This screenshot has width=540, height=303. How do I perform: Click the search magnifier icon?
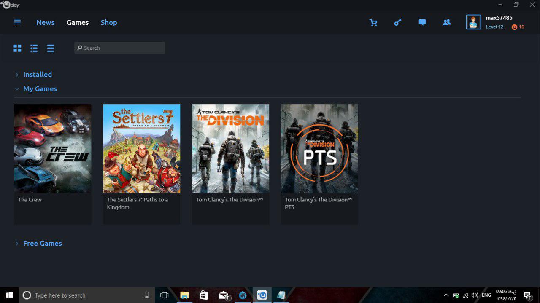point(79,48)
